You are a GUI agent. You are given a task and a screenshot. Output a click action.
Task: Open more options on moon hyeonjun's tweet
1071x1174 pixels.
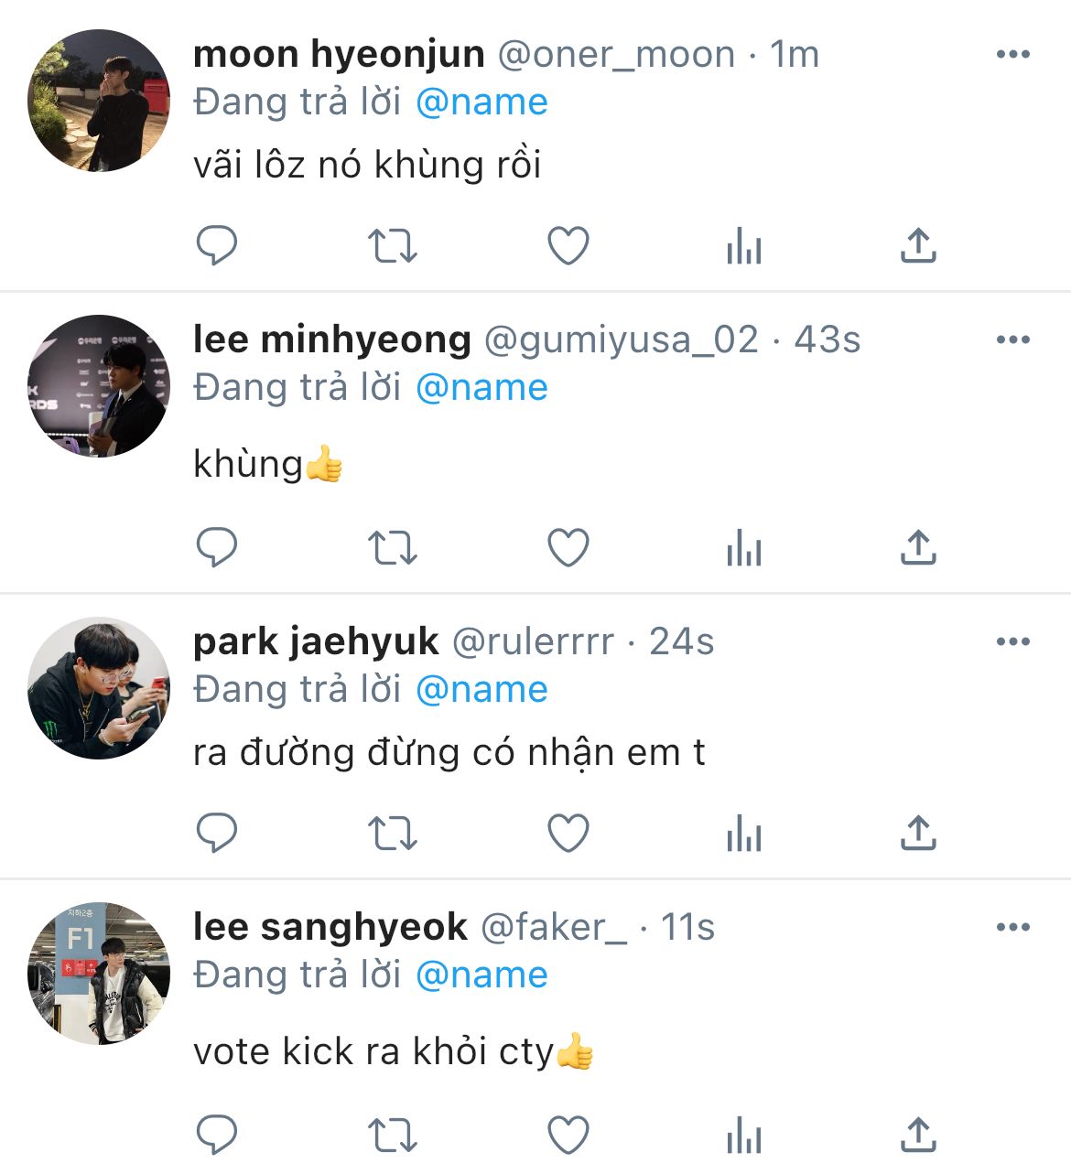pos(1012,54)
